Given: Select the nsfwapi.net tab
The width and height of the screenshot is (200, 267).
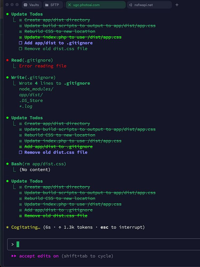Looking at the screenshot, I should coord(149,5).
